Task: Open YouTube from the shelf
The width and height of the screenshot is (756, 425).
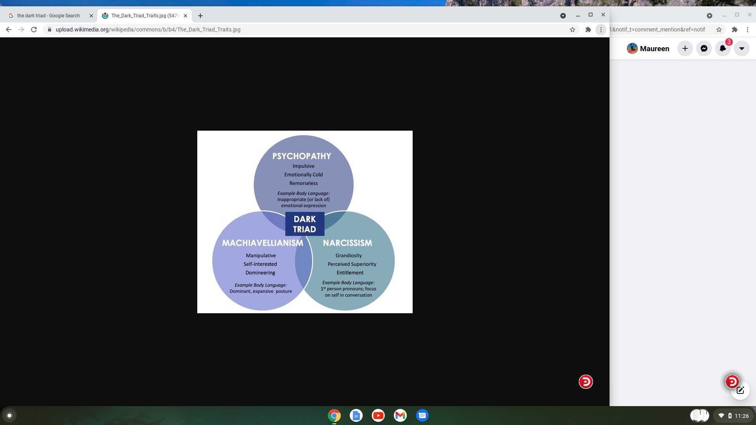Action: click(378, 416)
